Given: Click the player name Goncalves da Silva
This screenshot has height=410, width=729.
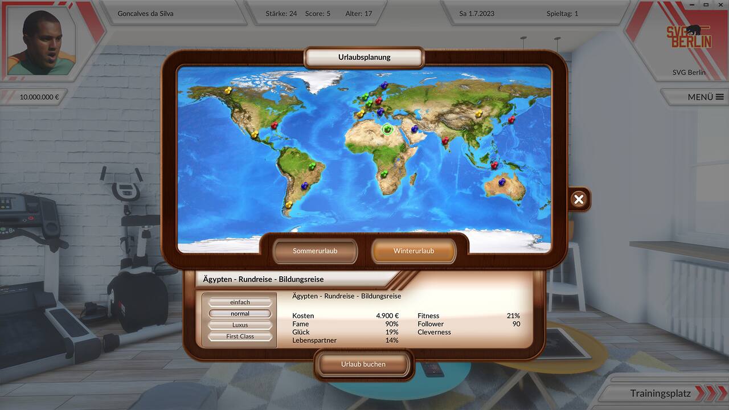Looking at the screenshot, I should [145, 13].
